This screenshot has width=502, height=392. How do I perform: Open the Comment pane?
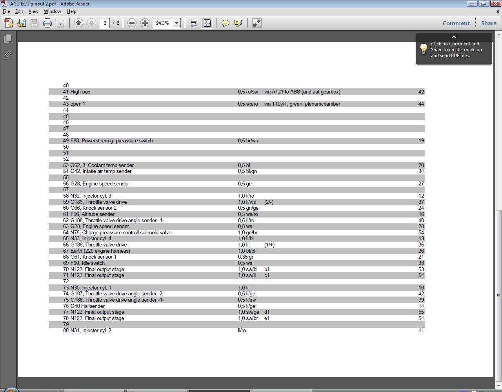tap(456, 23)
